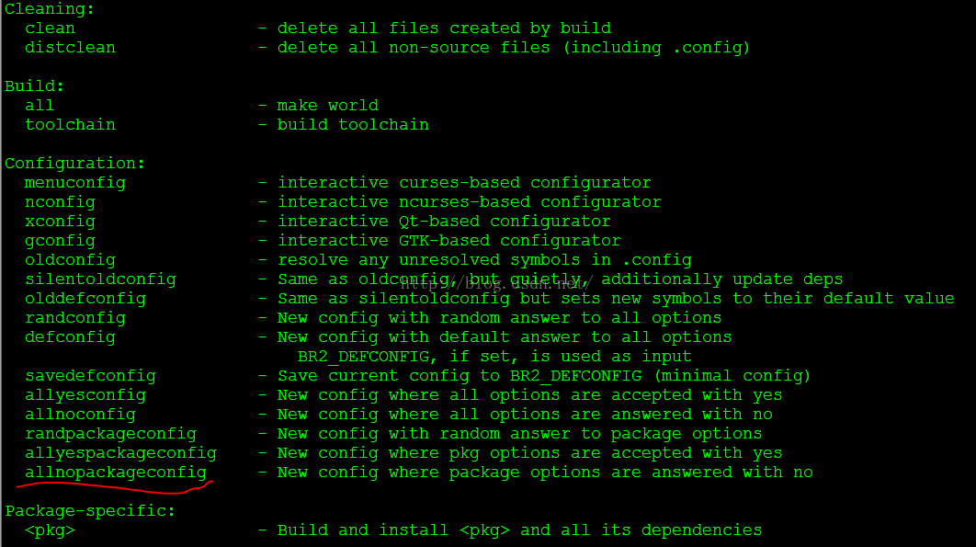Click 'BR2_DEFCONFIG, if set, is used as input' line
This screenshot has height=547, width=976.
[494, 357]
